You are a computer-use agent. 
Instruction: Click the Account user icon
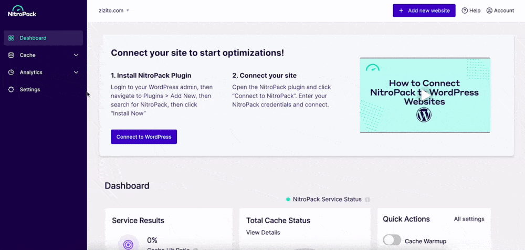(489, 11)
